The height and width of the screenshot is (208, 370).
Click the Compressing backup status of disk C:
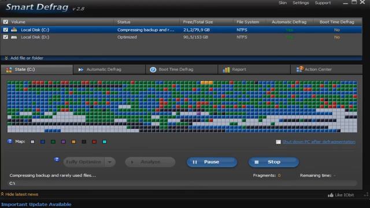pos(146,30)
